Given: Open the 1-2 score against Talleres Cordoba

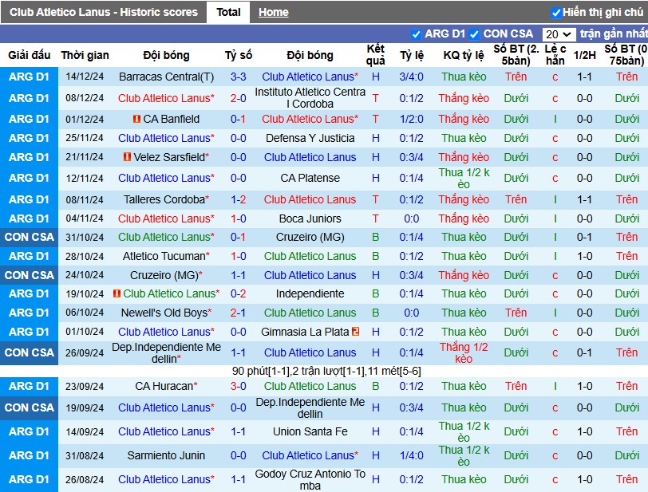Looking at the screenshot, I should tap(239, 199).
